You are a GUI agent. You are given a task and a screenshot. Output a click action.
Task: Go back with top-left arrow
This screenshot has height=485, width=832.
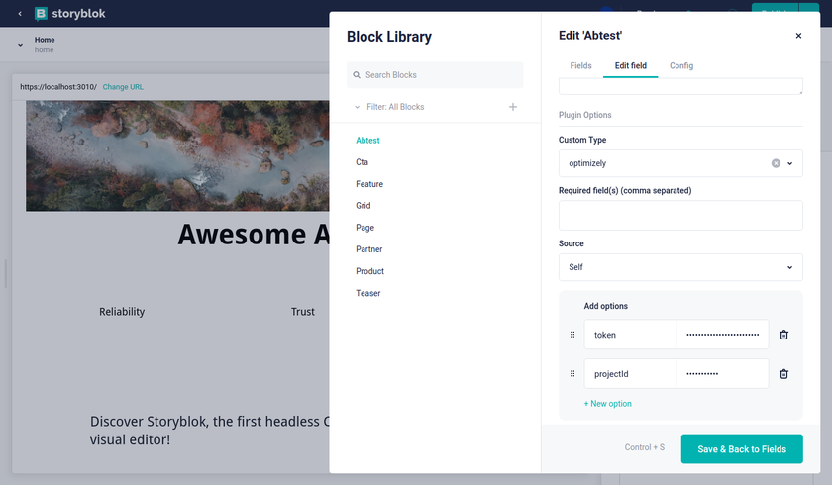20,14
